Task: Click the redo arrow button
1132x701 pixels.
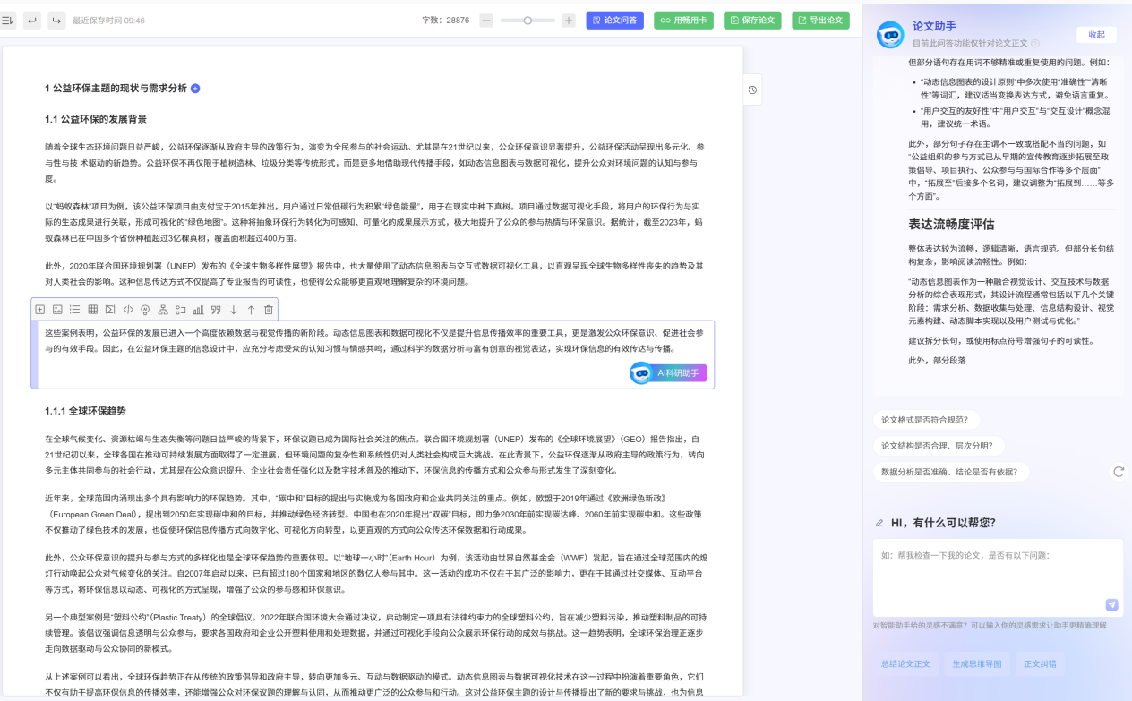Action: 57,20
